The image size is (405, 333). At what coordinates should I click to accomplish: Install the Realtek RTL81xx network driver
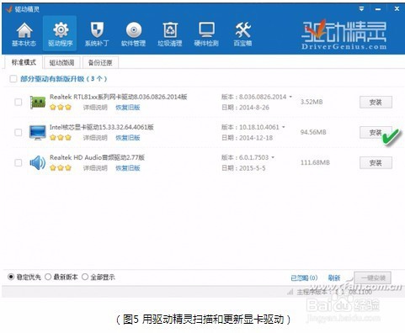[376, 103]
